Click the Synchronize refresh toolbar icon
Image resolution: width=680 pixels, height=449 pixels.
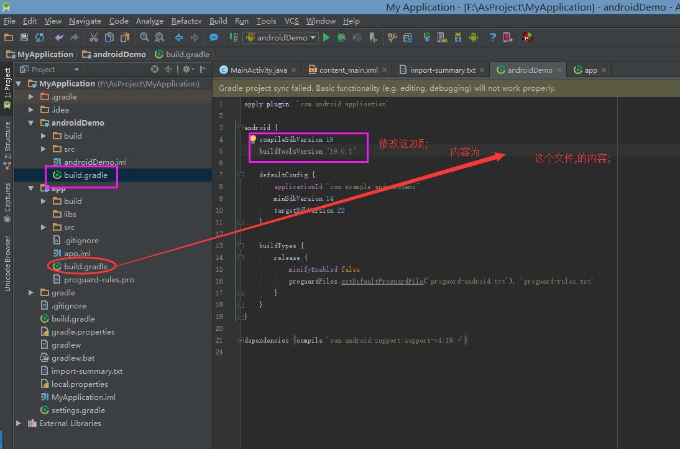click(40, 38)
